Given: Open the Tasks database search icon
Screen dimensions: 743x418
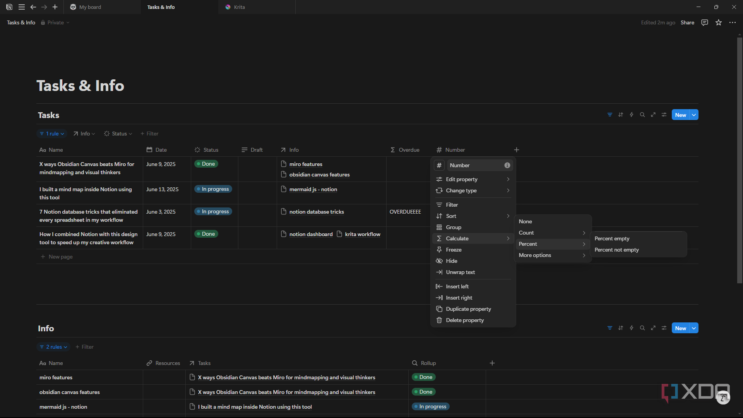Looking at the screenshot, I should 642,115.
